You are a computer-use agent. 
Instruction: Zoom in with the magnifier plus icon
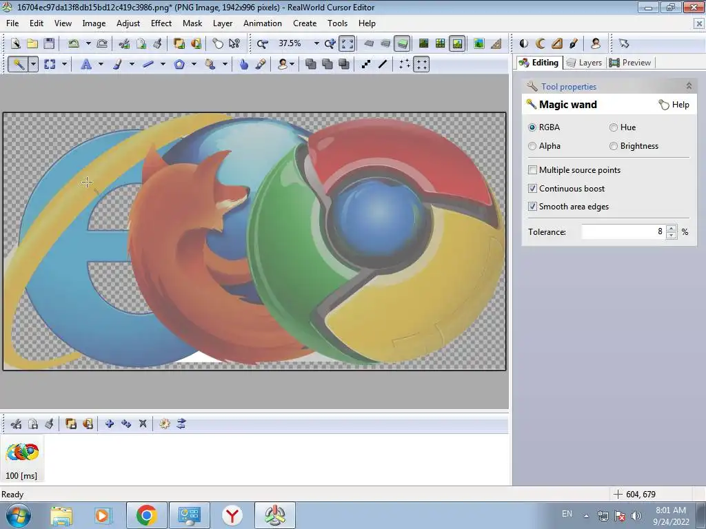330,43
